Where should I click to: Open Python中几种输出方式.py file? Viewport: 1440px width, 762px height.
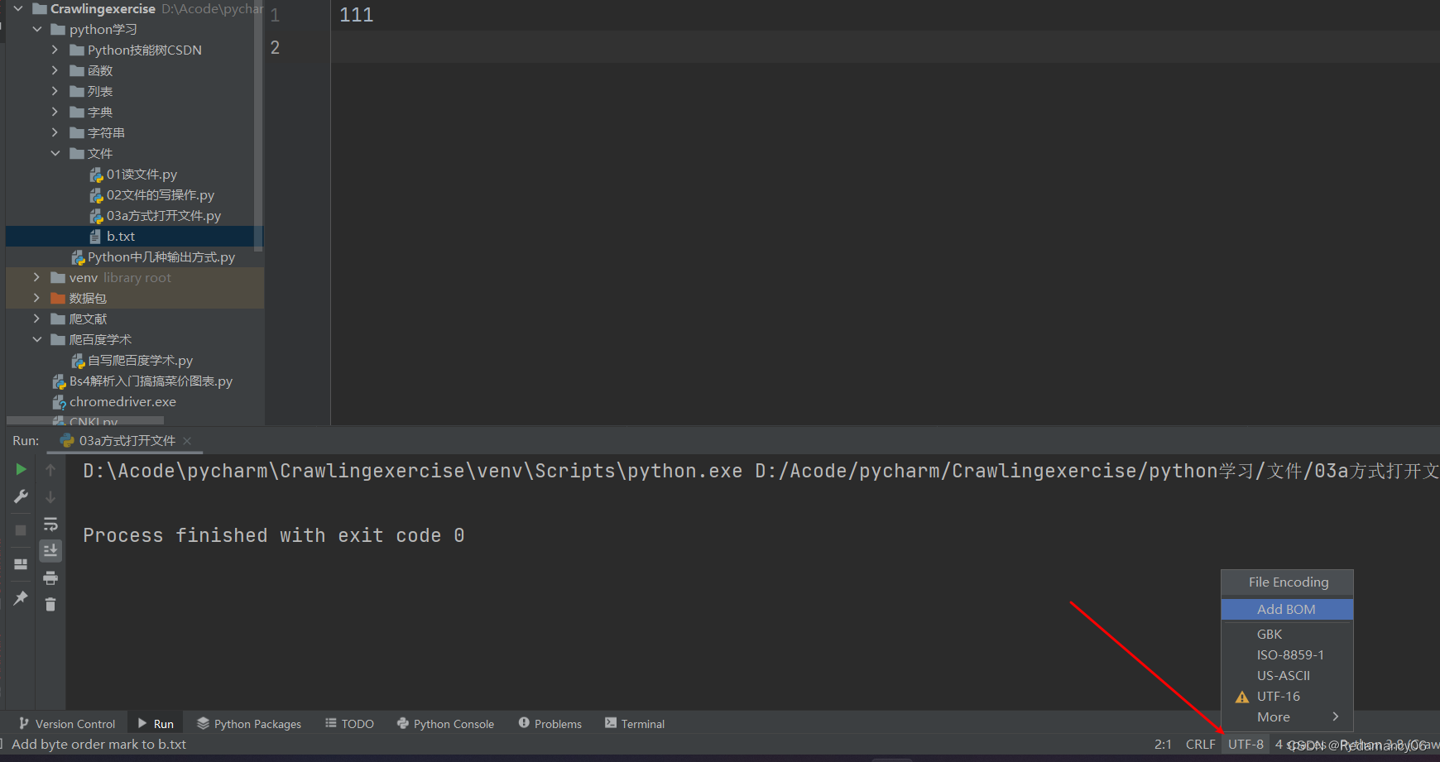click(161, 257)
